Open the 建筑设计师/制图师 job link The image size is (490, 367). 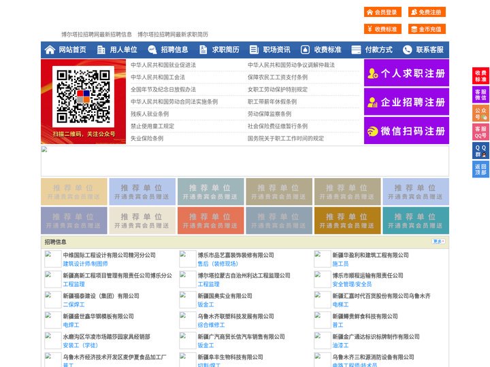pyautogui.click(x=85, y=264)
